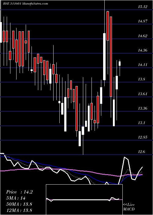Click the 'Price : 14.2' readout
The width and height of the screenshot is (153, 215).
tap(19, 192)
